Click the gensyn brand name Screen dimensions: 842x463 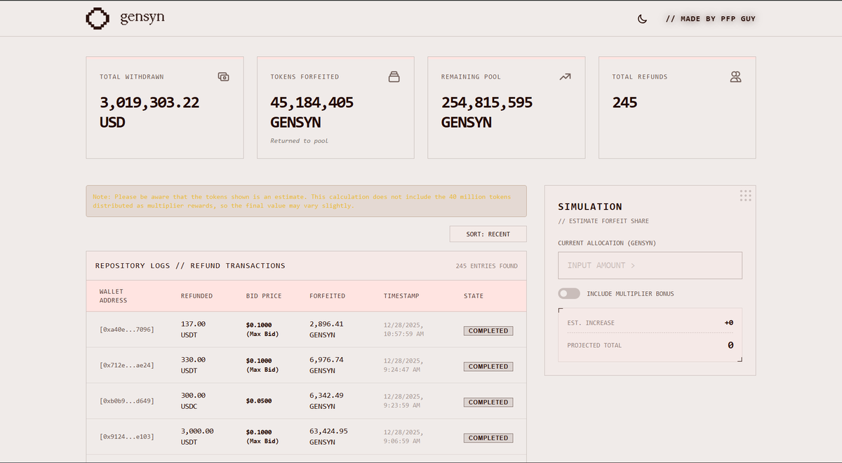click(142, 18)
